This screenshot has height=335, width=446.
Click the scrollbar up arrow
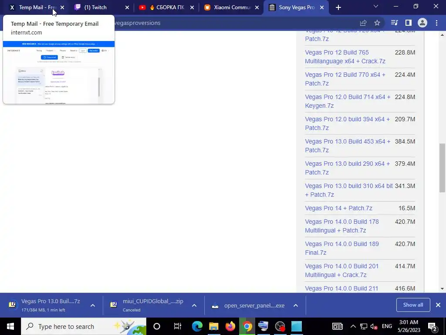(x=442, y=35)
